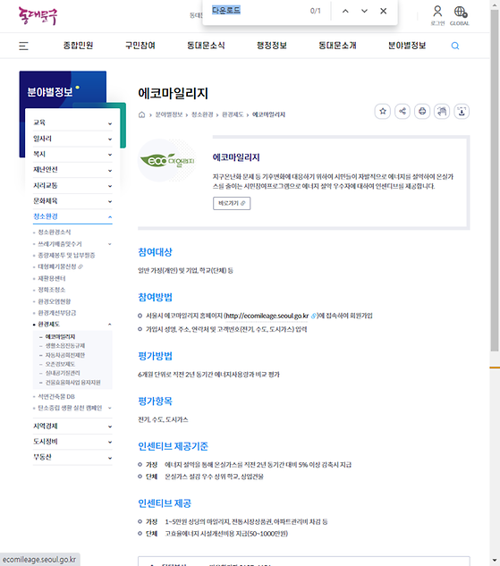Image resolution: width=500 pixels, height=566 pixels.
Task: Click 청소환경 in breadcrumb
Action: tap(202, 114)
